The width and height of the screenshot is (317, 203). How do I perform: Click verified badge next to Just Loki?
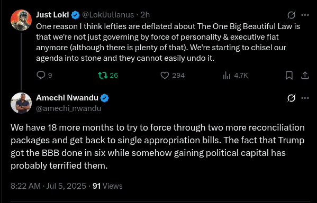[75, 15]
